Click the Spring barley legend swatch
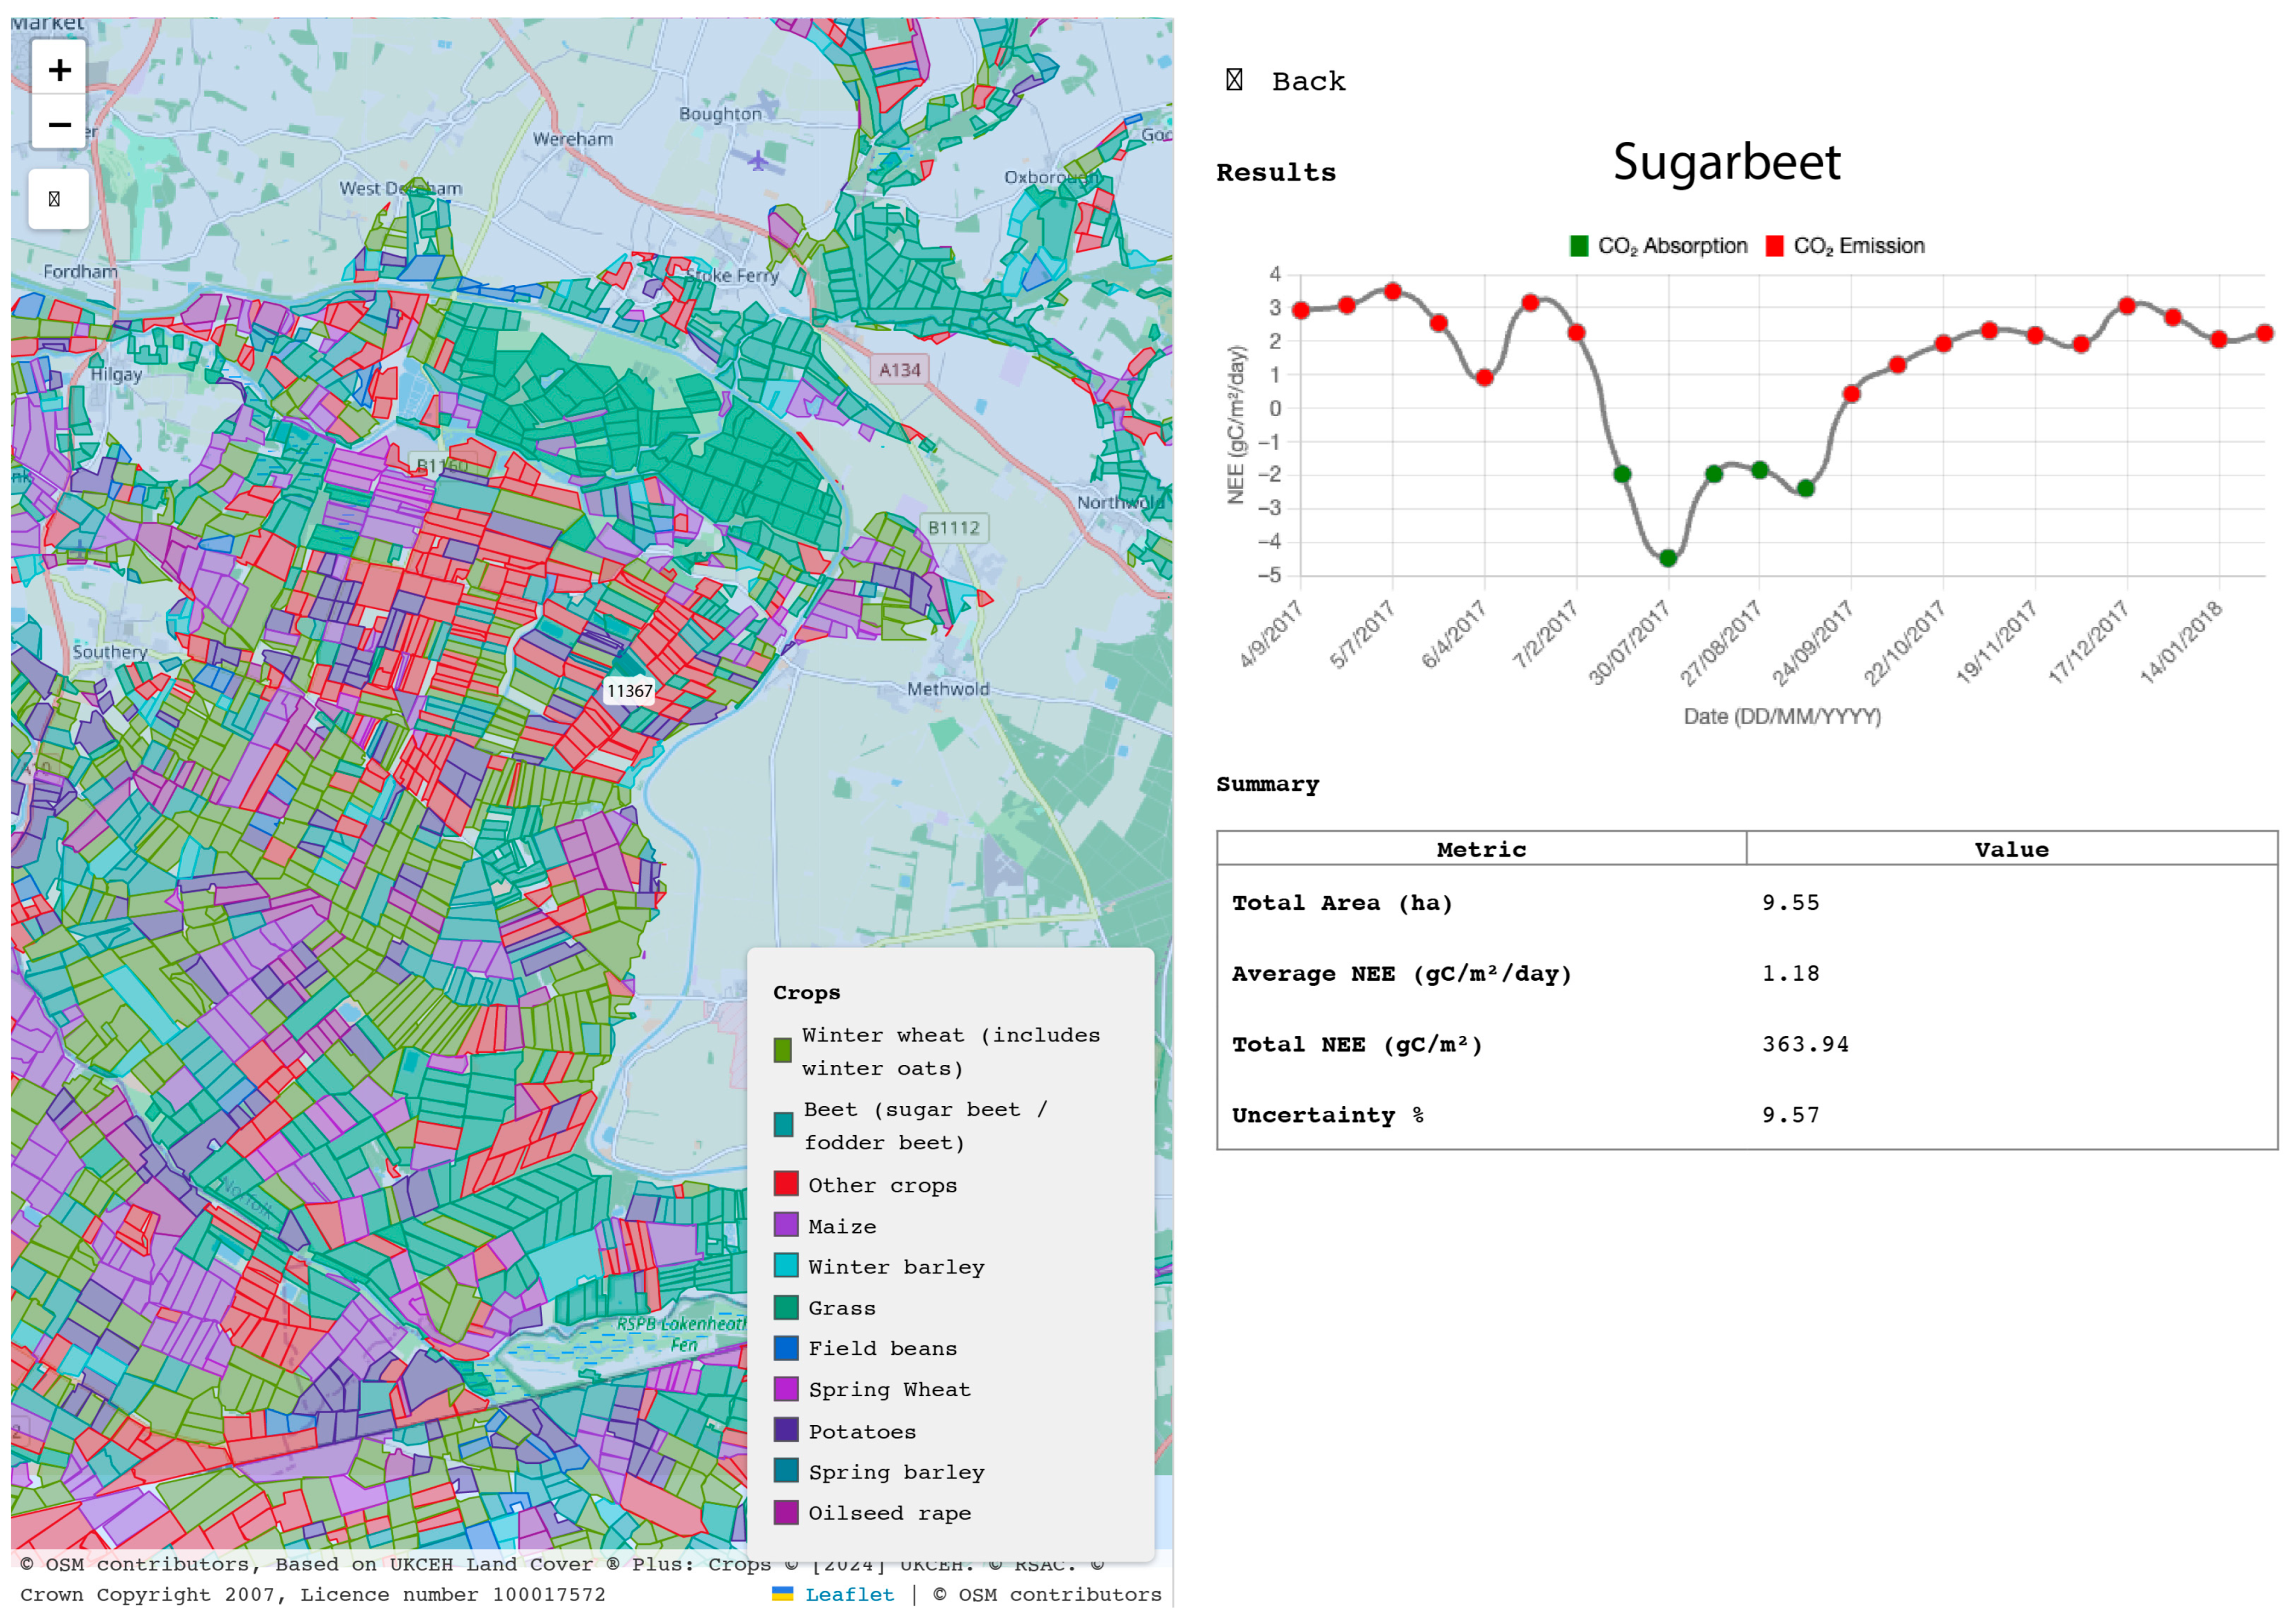Screen dimensions: 2290x1624 786,1471
